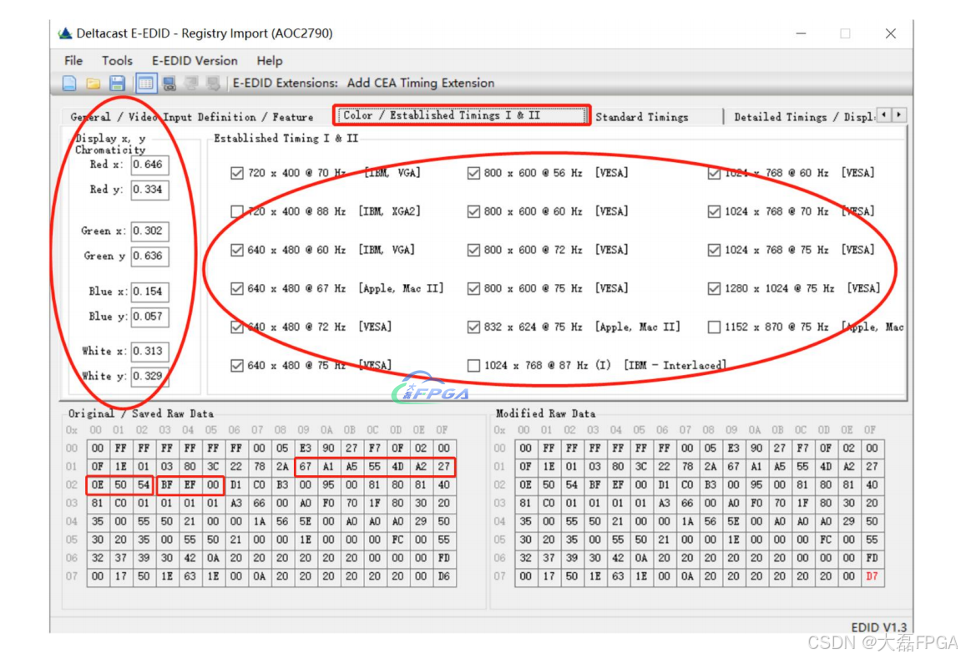Open the Tools menu
This screenshot has width=961, height=659.
point(117,61)
